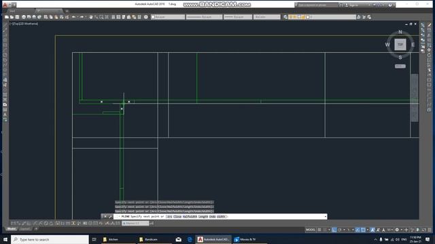
Task: Open the WCS dropdown below the ViewCube
Action: (400, 66)
